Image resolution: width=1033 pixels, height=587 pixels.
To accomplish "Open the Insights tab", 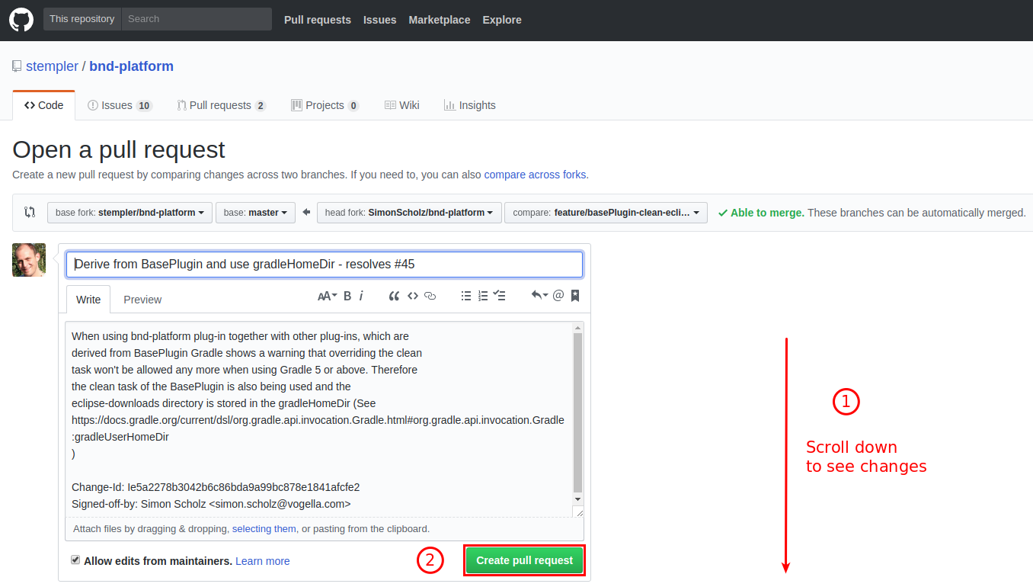I will point(469,105).
